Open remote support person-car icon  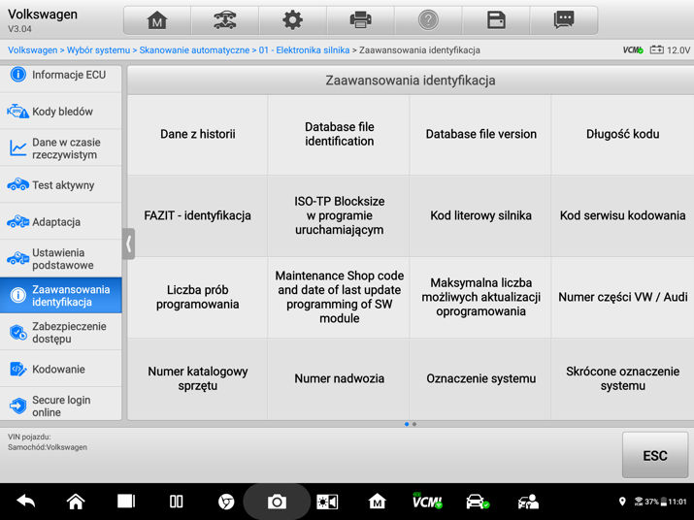click(x=528, y=502)
